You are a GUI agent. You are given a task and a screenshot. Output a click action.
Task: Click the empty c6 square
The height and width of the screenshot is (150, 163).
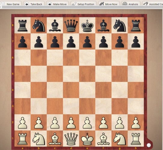click(55, 58)
